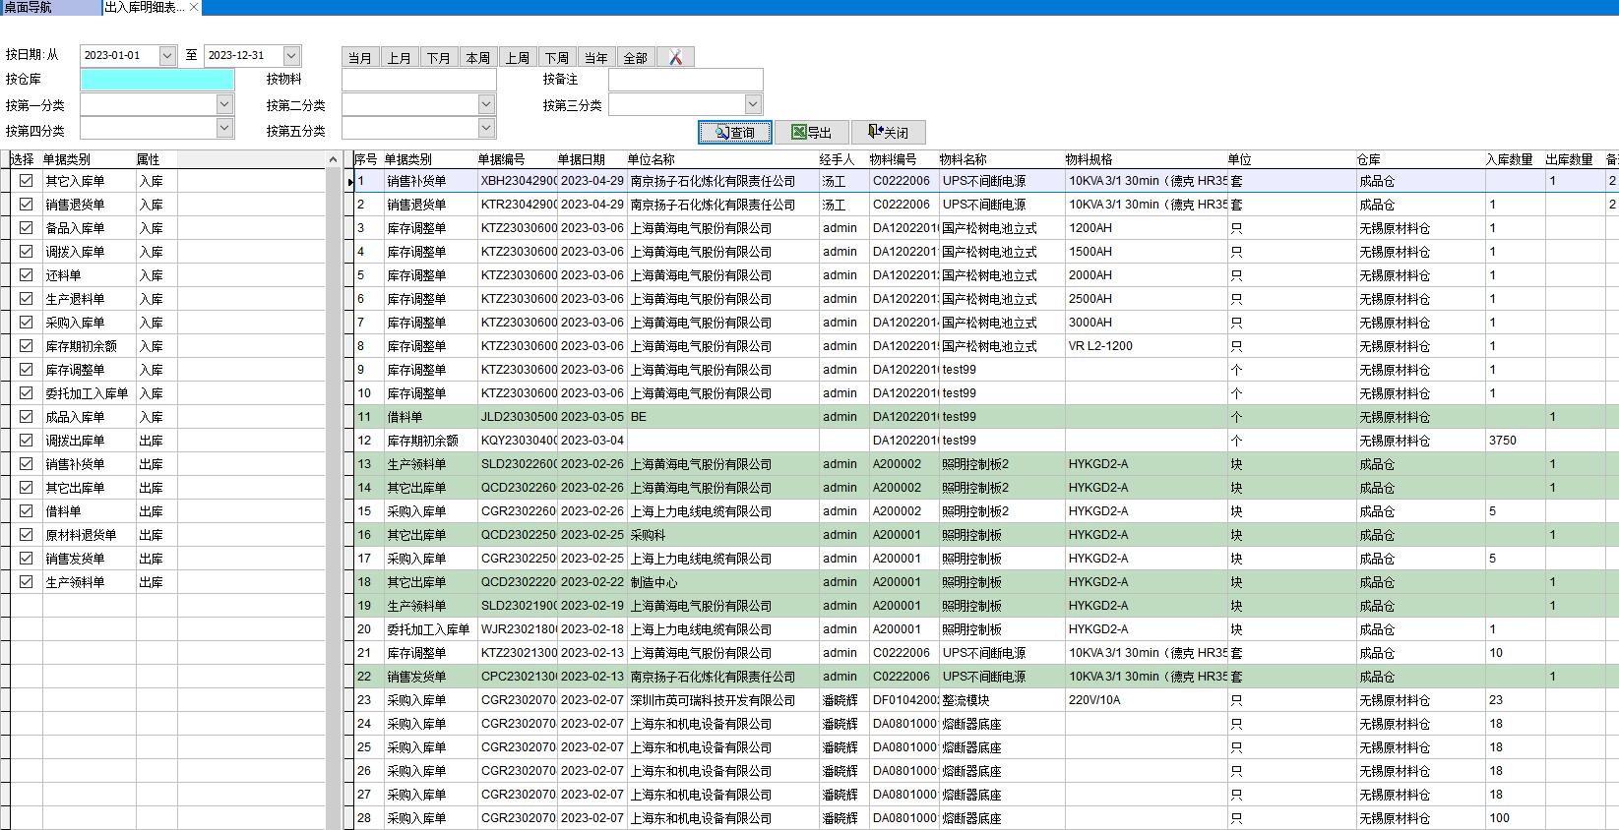Open the end date 2023-12-31 dropdown
The height and width of the screenshot is (830, 1619).
(x=291, y=56)
